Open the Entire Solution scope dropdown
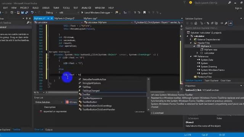This screenshot has height=137, width=244. 49,102
